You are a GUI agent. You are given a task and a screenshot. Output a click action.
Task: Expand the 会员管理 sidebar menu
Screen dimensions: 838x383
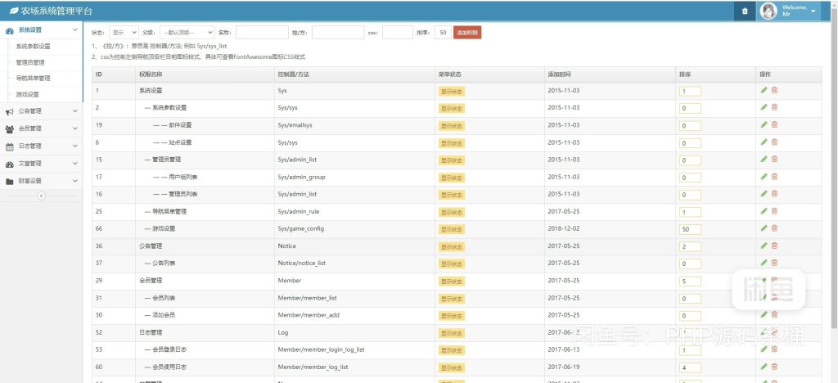pos(41,129)
